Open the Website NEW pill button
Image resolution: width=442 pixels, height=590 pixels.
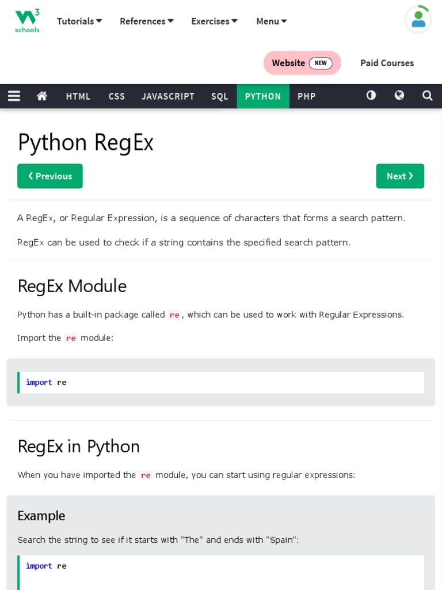302,63
